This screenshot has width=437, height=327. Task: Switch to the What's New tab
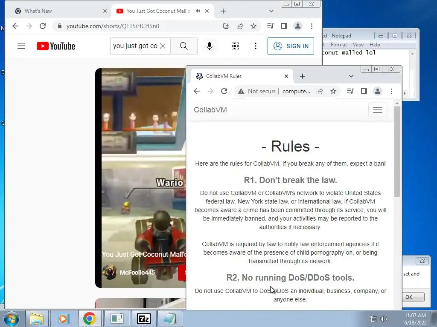[59, 11]
